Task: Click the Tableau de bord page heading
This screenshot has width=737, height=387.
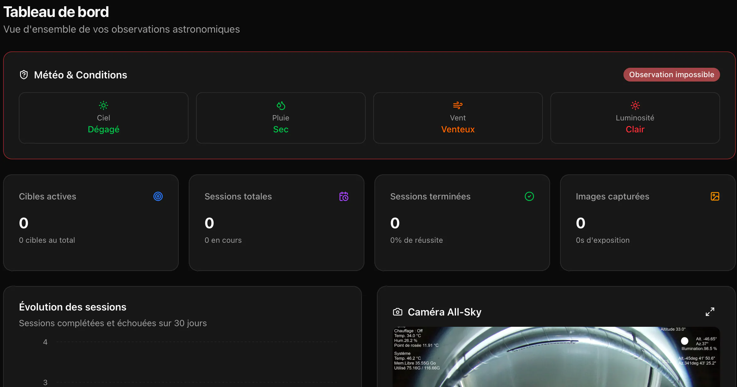Action: pos(56,12)
